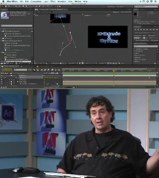This screenshot has width=159, height=178.
Task: Toggle loop option in Preview panel
Action: coord(154,30)
